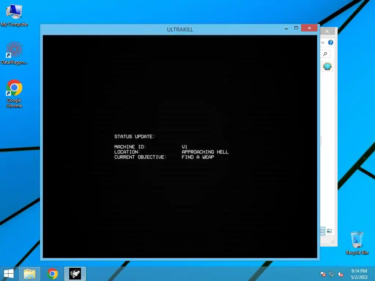Image resolution: width=375 pixels, height=281 pixels.
Task: Select the seashell file icon in background window
Action: [327, 66]
